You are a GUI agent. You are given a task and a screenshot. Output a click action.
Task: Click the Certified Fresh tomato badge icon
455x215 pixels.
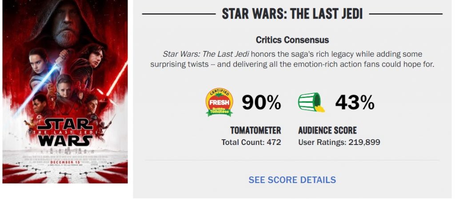pos(219,102)
